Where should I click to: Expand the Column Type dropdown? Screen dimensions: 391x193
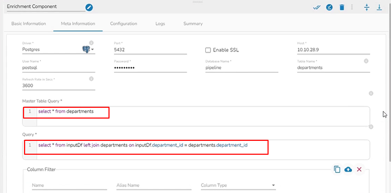point(273,185)
